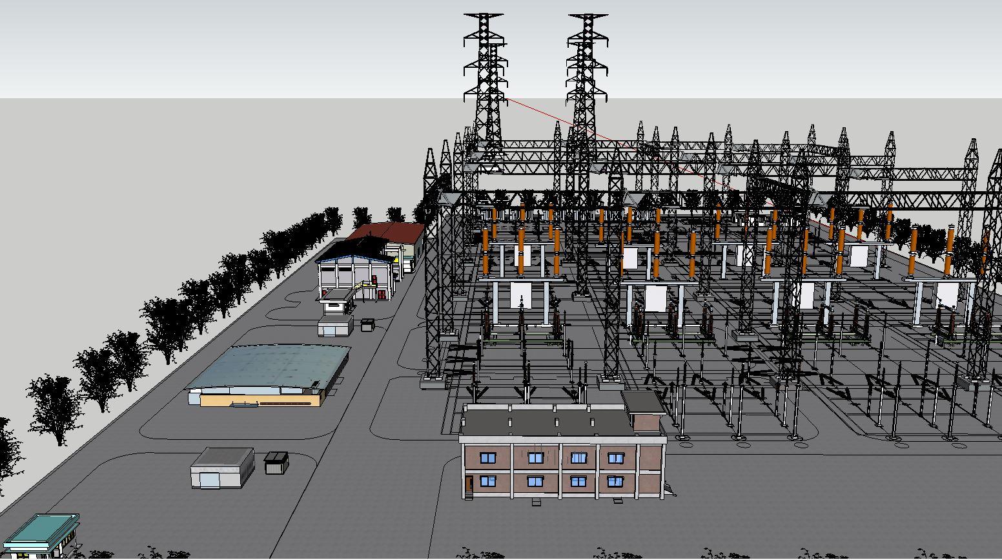Click the small gray shed below the workshop

click(x=335, y=325)
